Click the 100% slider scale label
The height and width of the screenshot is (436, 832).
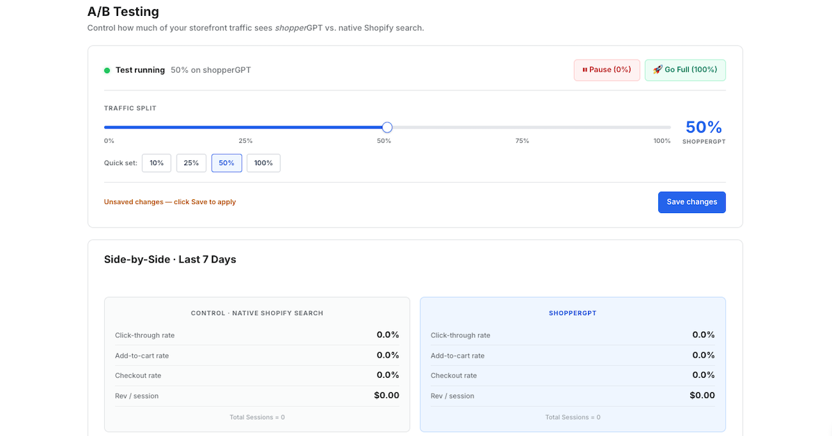point(662,141)
